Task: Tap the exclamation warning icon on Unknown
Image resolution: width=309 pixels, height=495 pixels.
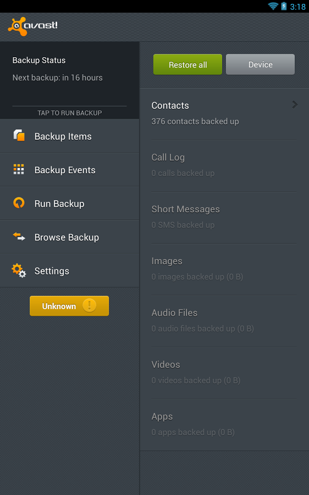Action: pyautogui.click(x=89, y=306)
